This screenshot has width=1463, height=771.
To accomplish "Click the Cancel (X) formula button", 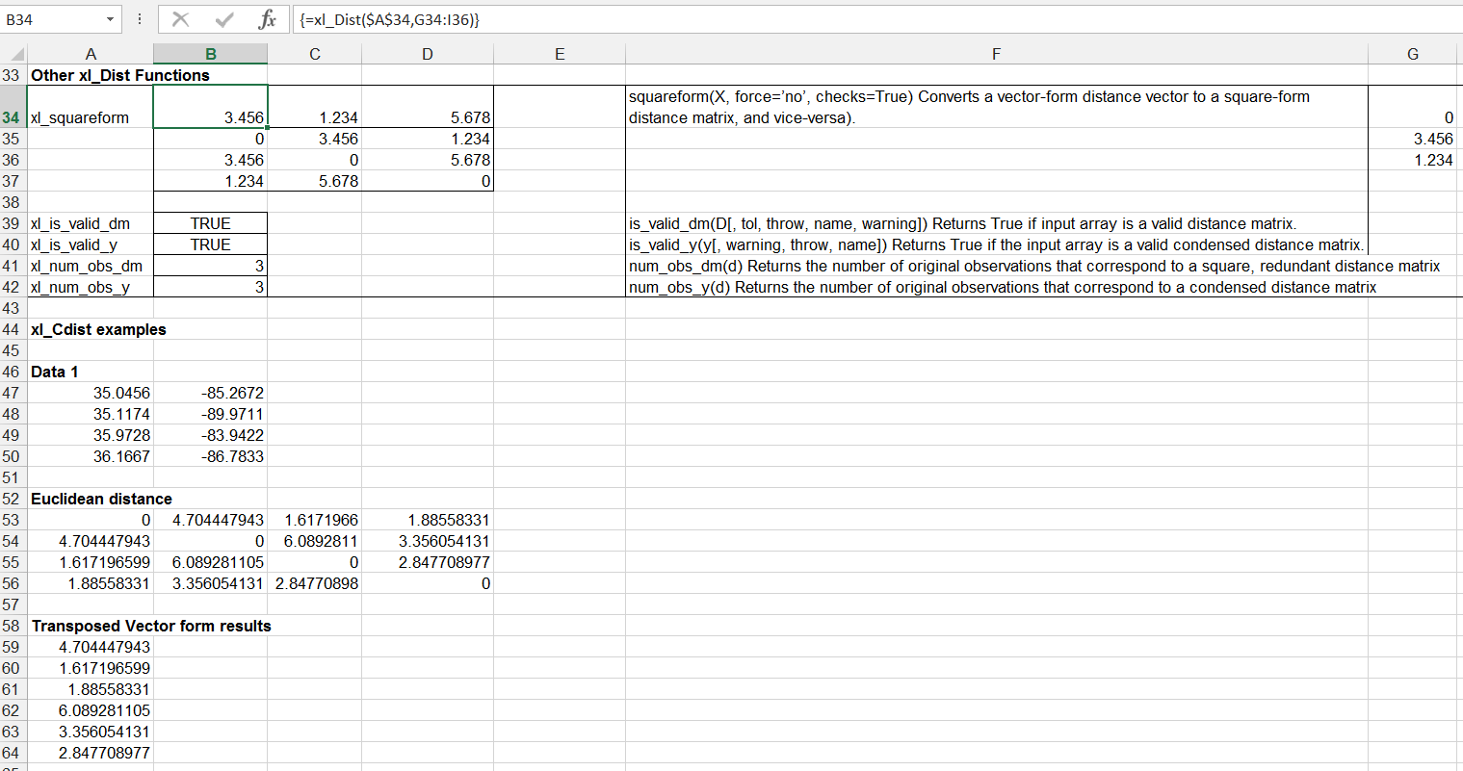I will pos(179,19).
